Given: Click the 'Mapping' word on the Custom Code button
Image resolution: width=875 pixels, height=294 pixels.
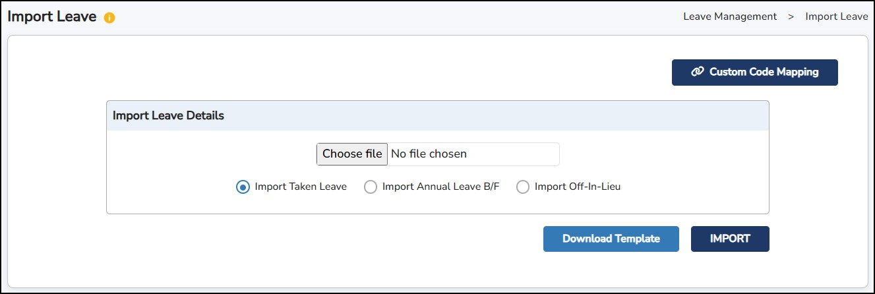Looking at the screenshot, I should (798, 72).
